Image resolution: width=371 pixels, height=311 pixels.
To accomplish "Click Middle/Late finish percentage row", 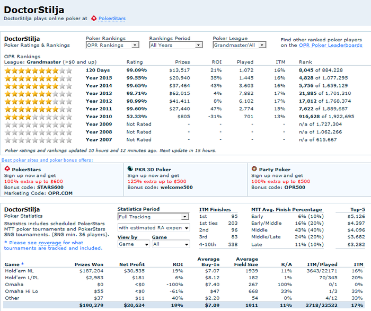I will coord(287,237).
